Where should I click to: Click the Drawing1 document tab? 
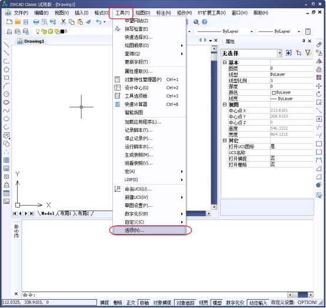pos(31,41)
